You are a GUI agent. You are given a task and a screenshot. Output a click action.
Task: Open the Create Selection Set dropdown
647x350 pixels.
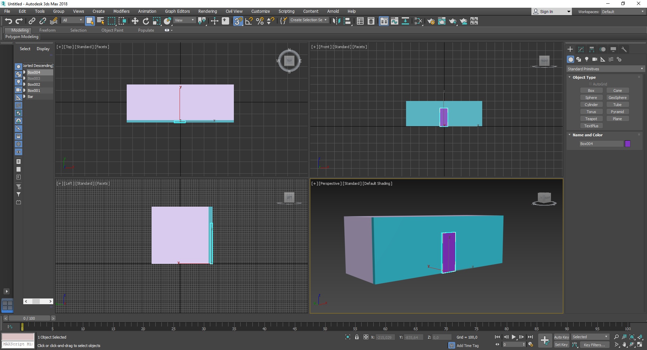click(x=309, y=20)
